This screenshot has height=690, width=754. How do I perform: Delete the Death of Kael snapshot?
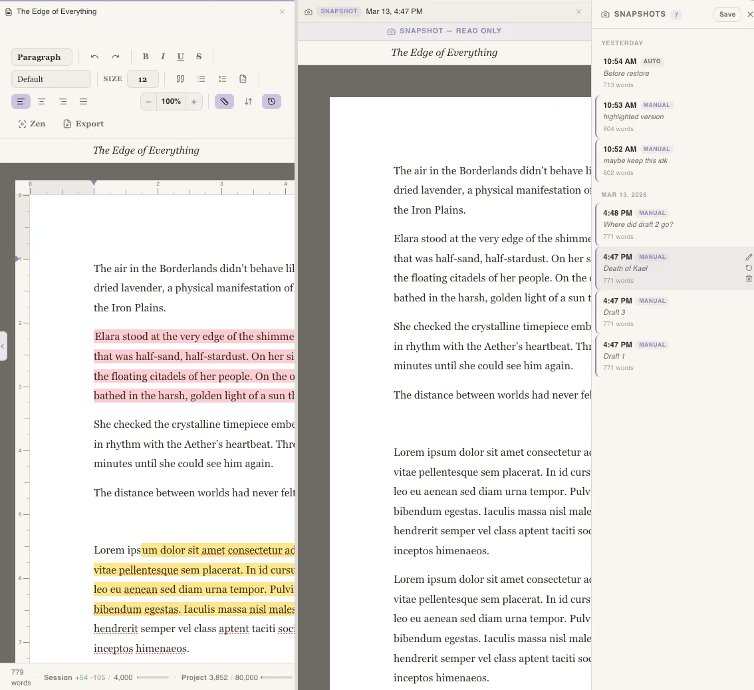click(748, 279)
